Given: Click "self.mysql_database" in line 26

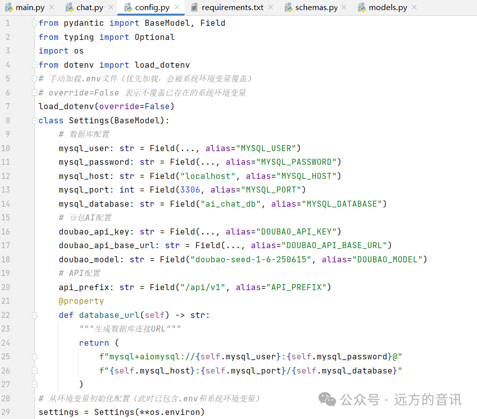Looking at the screenshot, I should point(344,370).
